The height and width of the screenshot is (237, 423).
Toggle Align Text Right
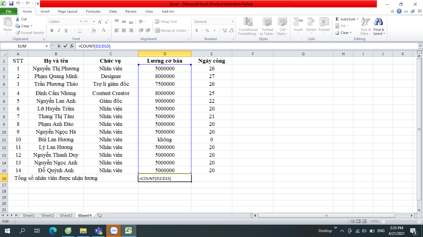click(x=131, y=31)
